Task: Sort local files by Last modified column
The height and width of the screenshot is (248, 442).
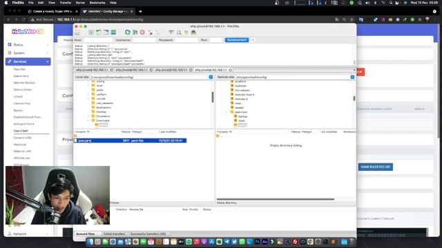Action: click(167, 132)
